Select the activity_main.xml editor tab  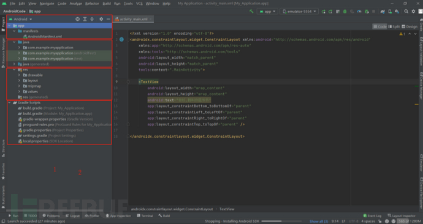[x=134, y=19]
